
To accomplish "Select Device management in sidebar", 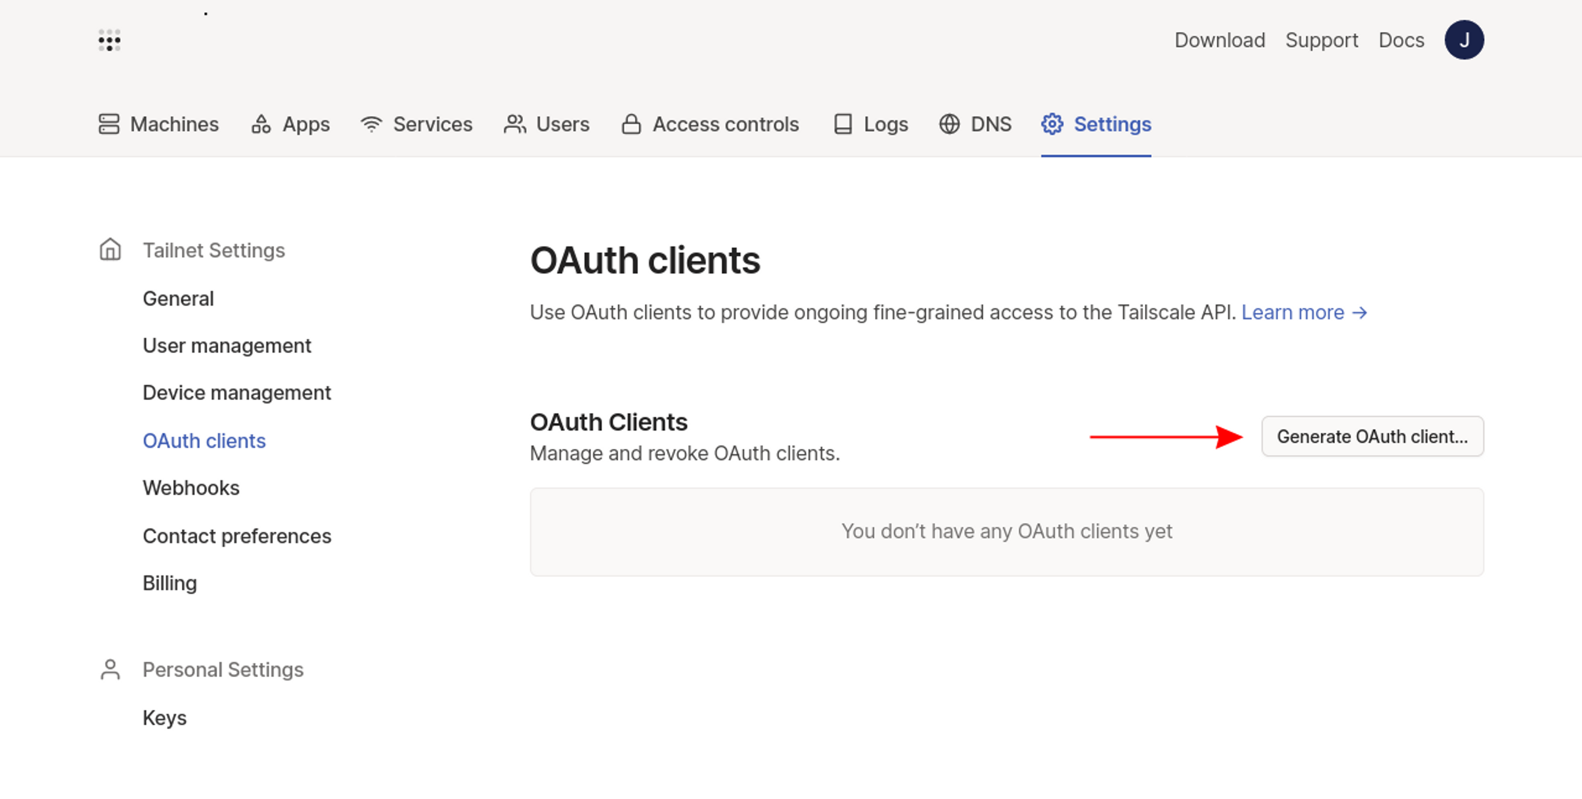I will [236, 393].
